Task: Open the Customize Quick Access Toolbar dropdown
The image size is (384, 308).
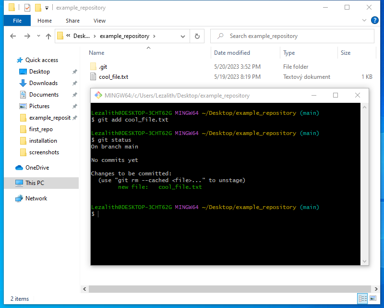Action: [47, 8]
